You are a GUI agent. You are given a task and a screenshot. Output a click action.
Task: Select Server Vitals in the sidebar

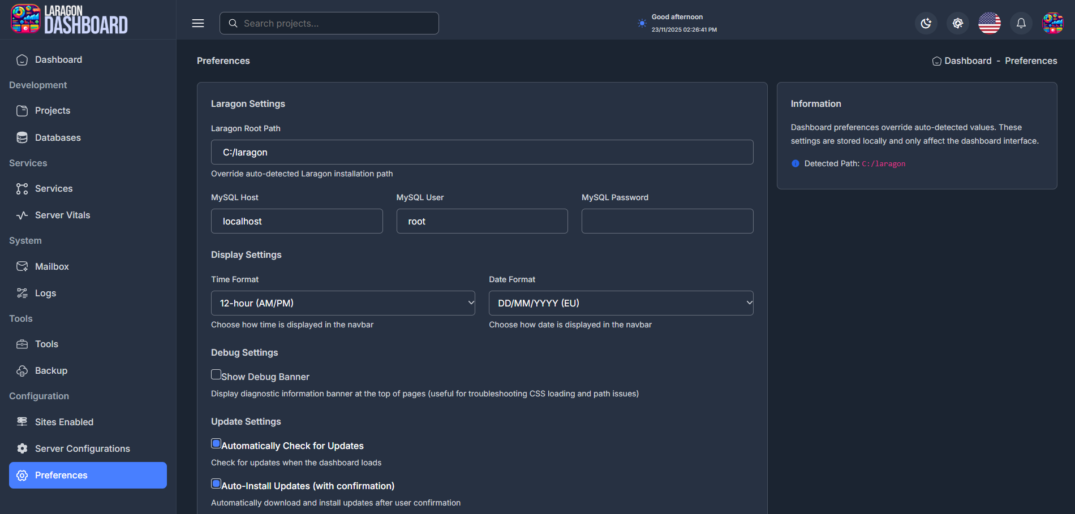point(62,215)
